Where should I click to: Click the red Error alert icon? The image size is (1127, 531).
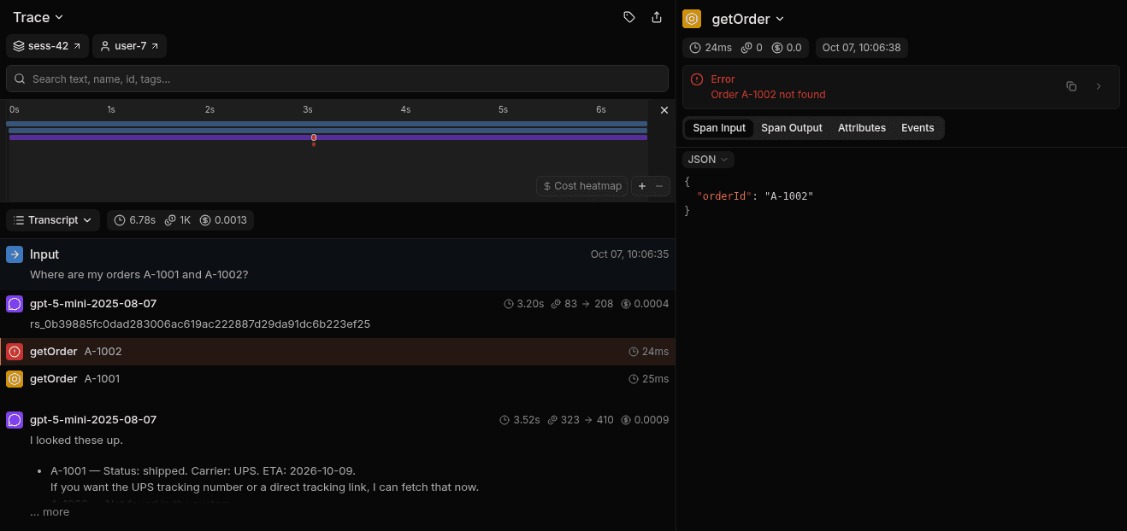697,79
